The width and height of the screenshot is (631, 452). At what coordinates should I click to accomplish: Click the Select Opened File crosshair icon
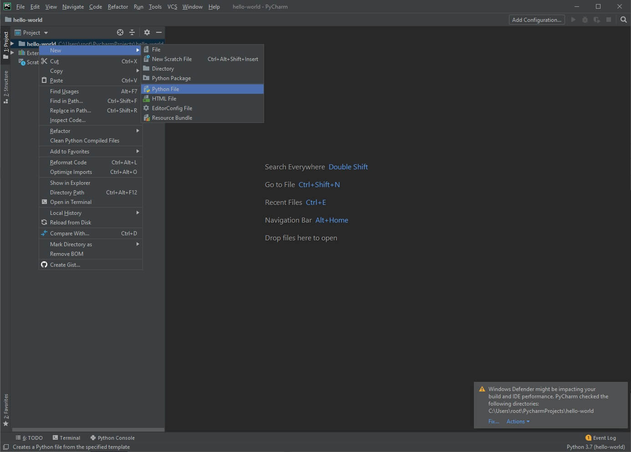coord(120,32)
